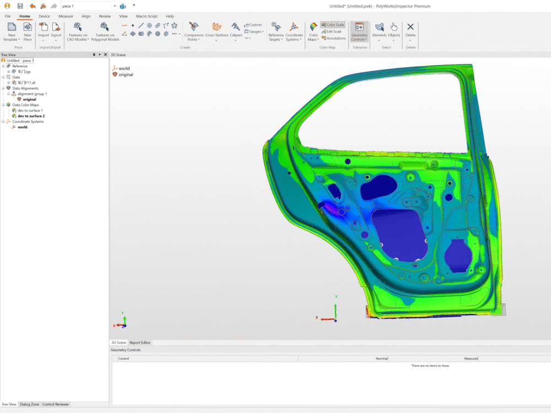Choose the Elements selection tool
Screen dimensions: 551x413
tap(379, 32)
